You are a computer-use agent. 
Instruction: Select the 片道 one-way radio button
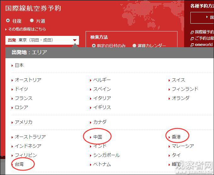[32, 20]
